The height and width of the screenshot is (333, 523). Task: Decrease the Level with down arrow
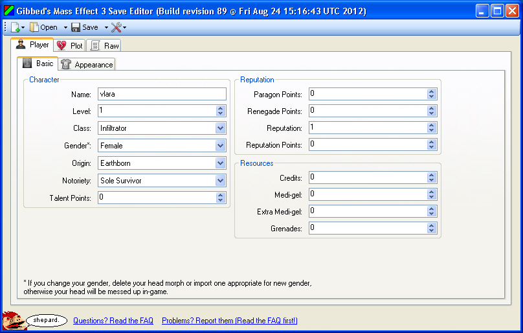221,113
